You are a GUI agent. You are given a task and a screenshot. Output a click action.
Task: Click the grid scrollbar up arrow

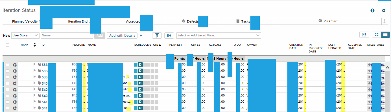tap(388, 68)
